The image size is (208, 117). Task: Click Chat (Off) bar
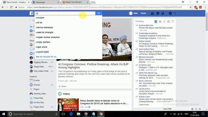pyautogui.click(x=167, y=109)
